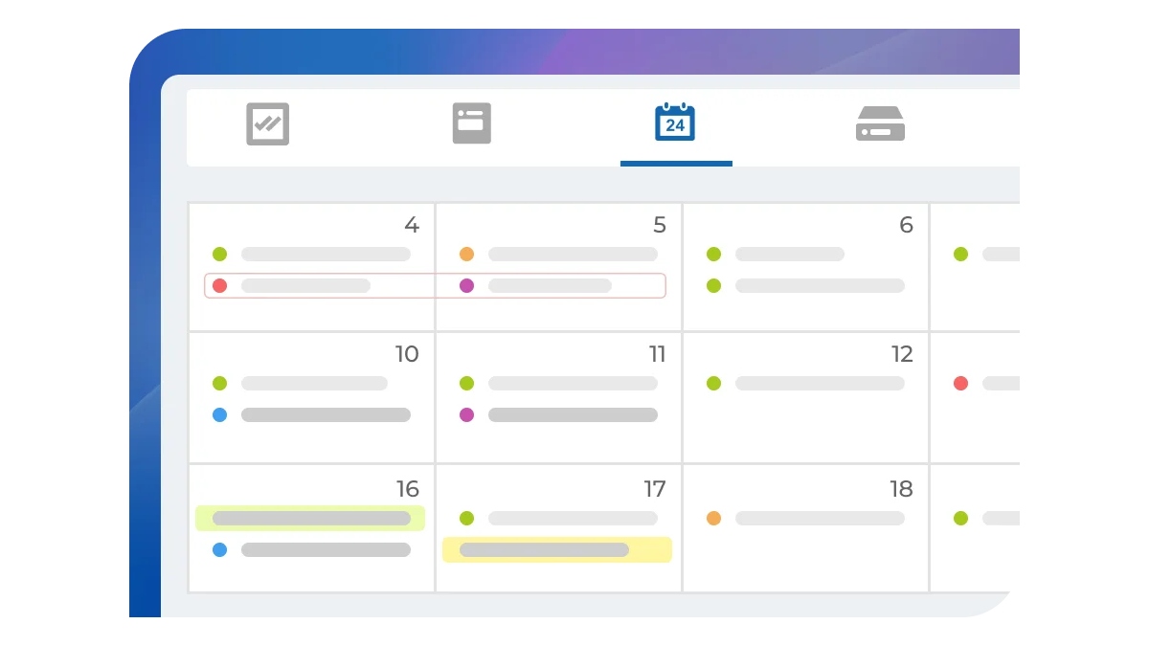This screenshot has height=646, width=1149.
Task: Click the second green event on day 6
Action: 805,285
